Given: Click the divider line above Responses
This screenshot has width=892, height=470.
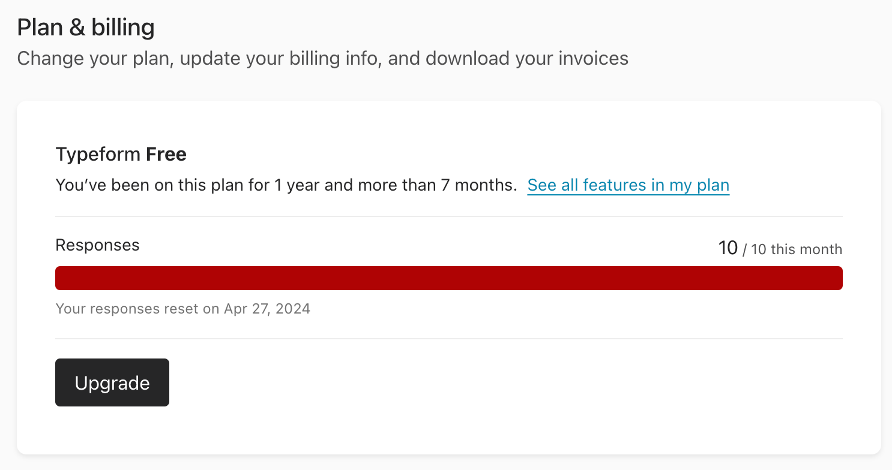Looking at the screenshot, I should click(449, 216).
